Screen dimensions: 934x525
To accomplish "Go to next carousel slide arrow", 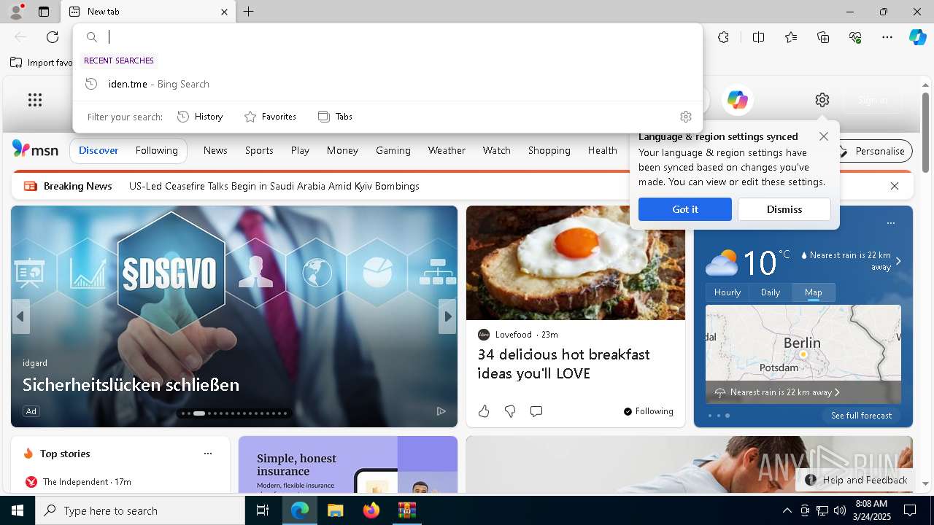I will pos(448,316).
